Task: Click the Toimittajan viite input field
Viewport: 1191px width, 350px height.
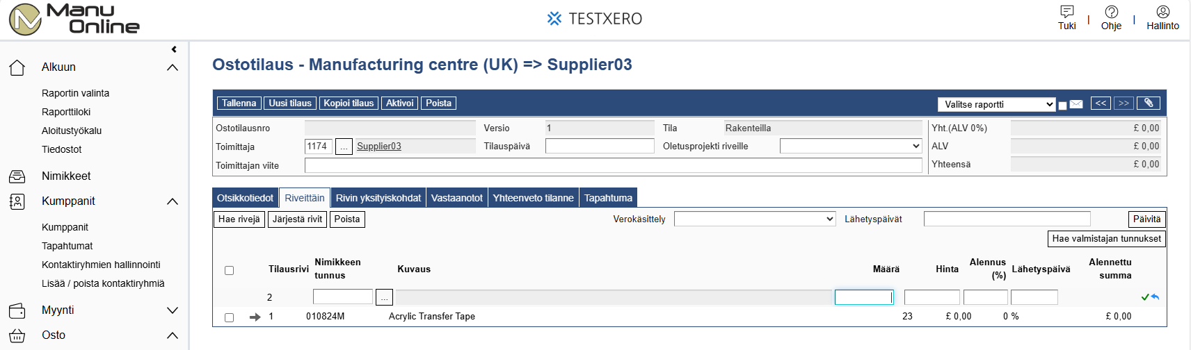Action: [613, 165]
